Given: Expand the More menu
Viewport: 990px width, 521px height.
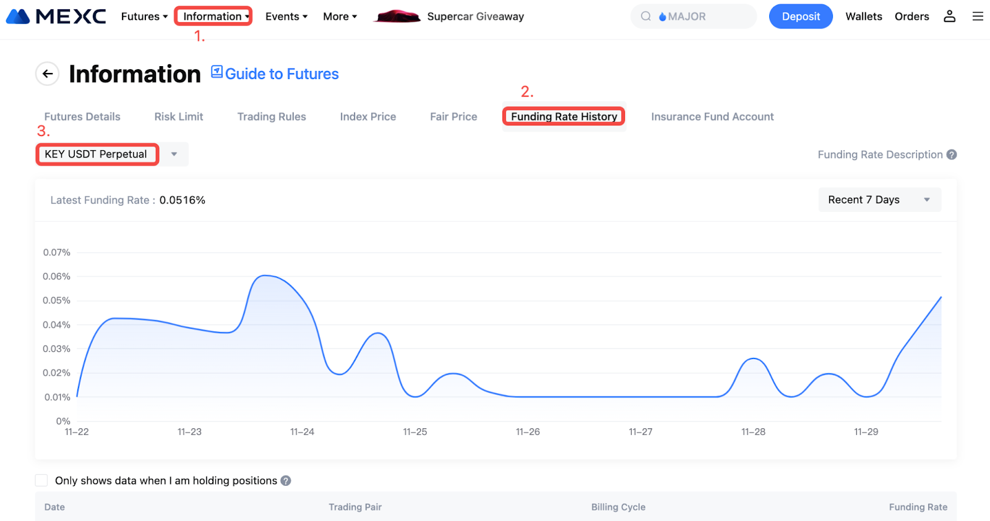Looking at the screenshot, I should [x=340, y=17].
